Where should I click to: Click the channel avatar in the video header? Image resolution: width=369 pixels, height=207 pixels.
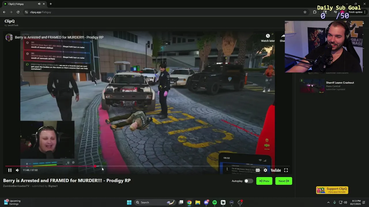[9, 37]
